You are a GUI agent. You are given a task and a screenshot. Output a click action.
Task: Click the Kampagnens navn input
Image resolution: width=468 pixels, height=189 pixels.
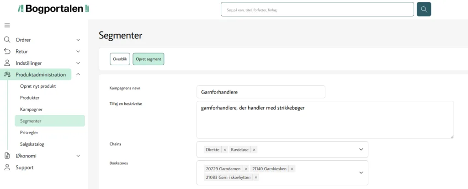pos(261,92)
